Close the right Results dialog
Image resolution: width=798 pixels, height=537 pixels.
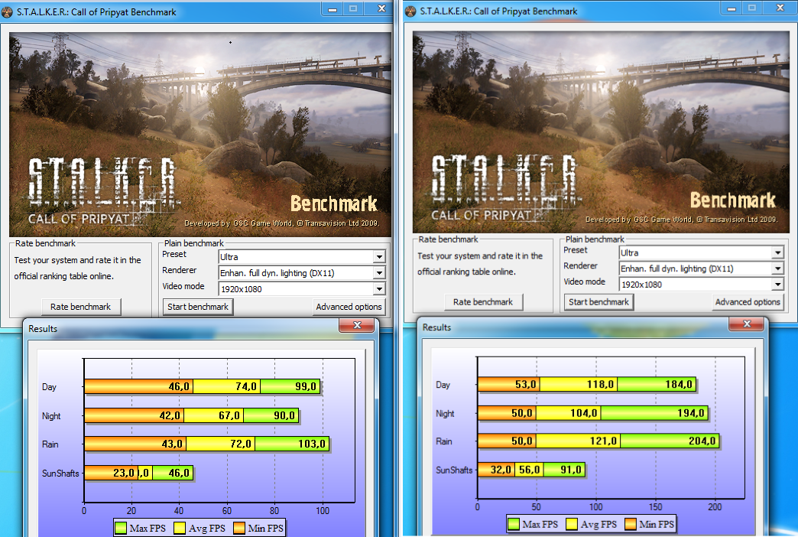tap(747, 324)
